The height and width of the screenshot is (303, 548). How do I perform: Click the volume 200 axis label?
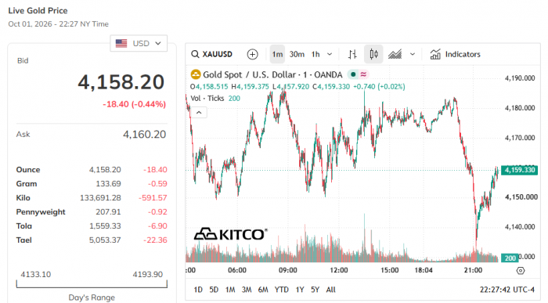(x=510, y=258)
